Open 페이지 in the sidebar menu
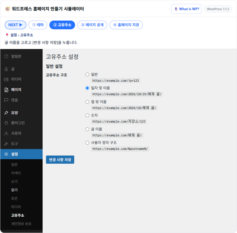The image size is (237, 233). click(x=21, y=90)
